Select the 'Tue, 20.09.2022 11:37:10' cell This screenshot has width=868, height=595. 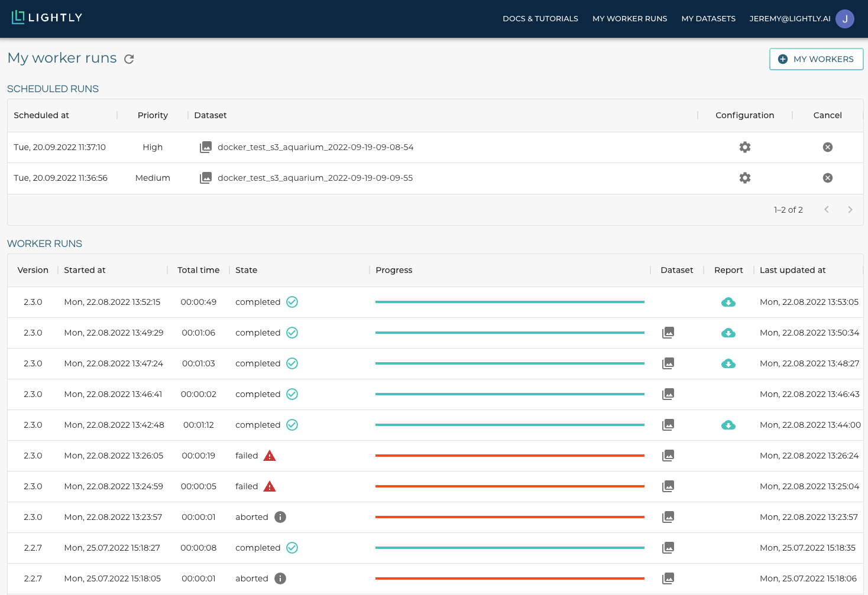pos(60,147)
